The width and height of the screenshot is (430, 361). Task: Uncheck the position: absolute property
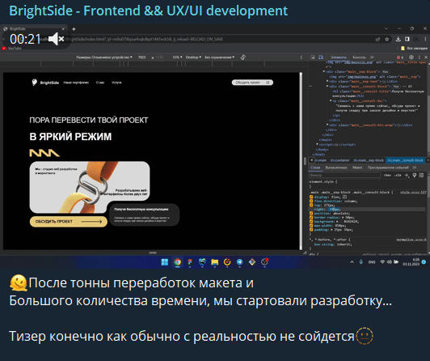[311, 214]
